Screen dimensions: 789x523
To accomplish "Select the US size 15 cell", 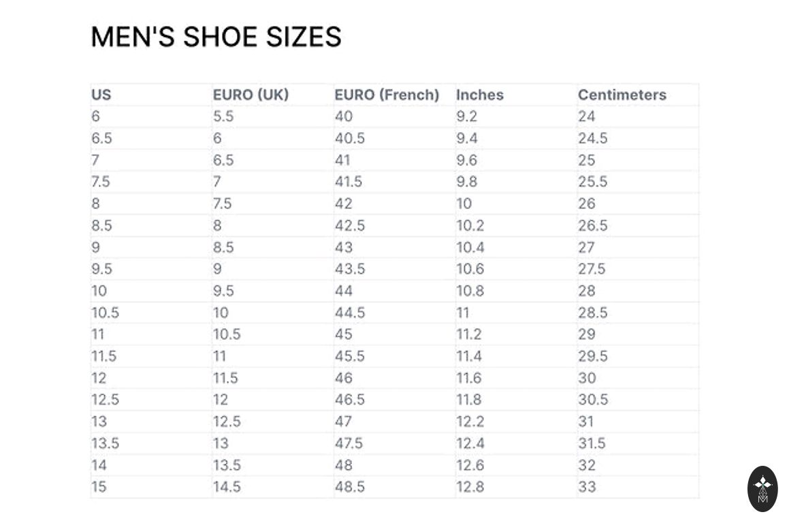I will point(99,487).
